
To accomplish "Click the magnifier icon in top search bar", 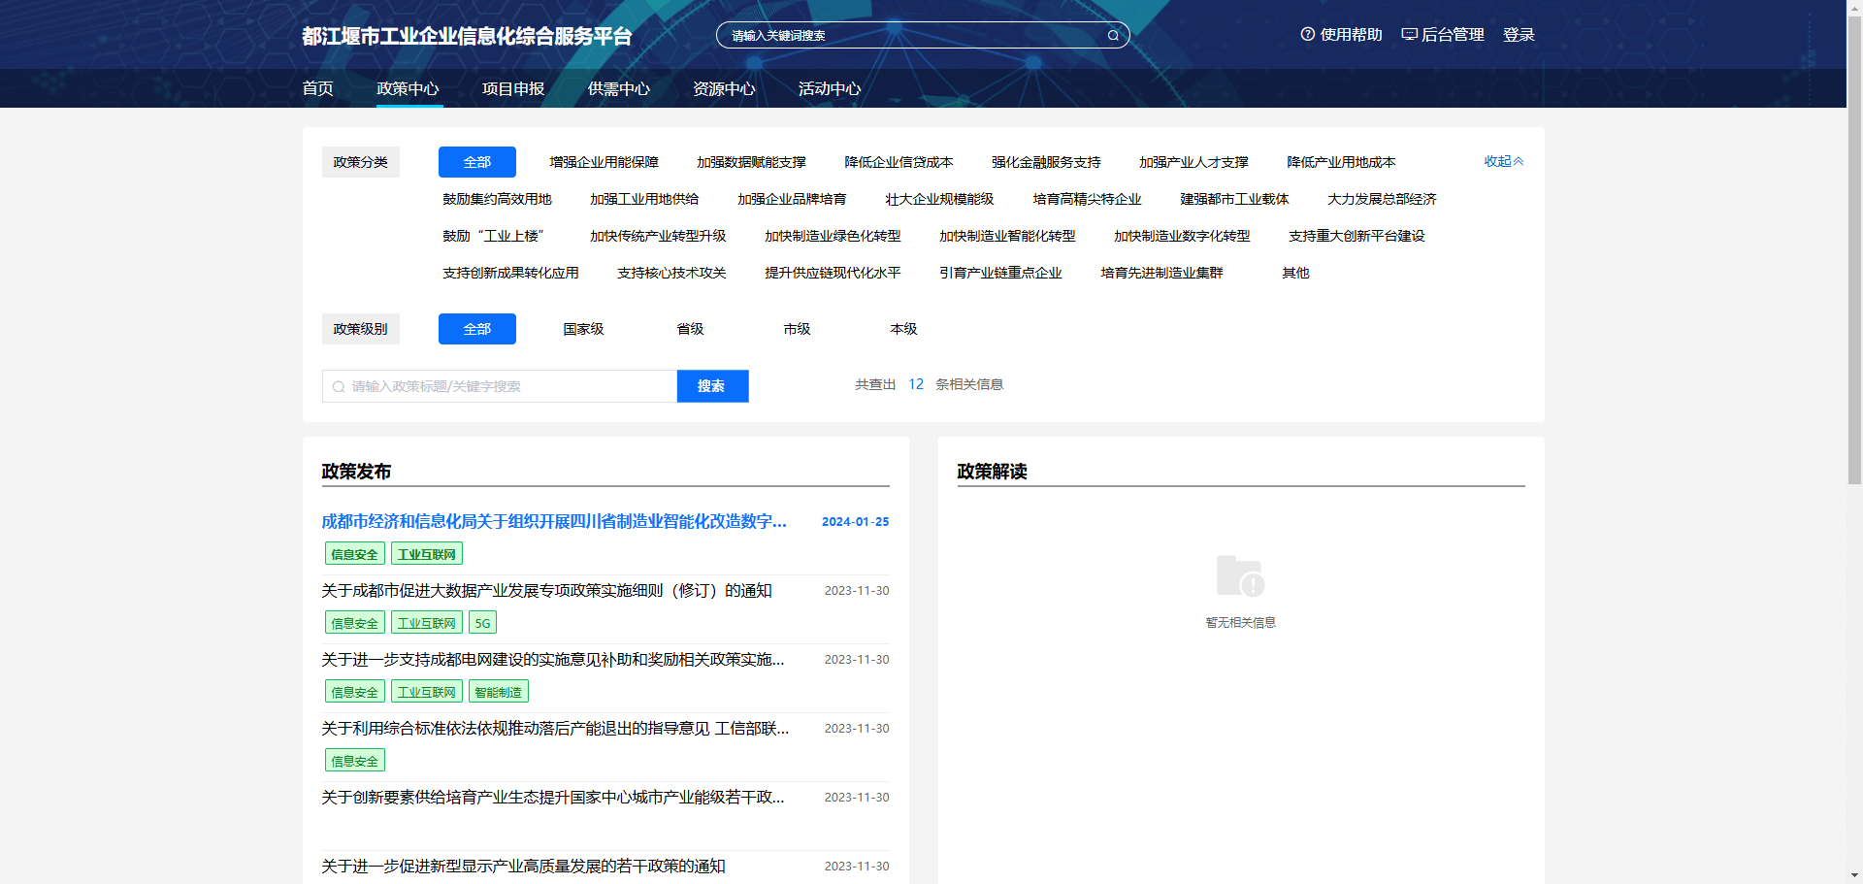I will [x=1113, y=36].
